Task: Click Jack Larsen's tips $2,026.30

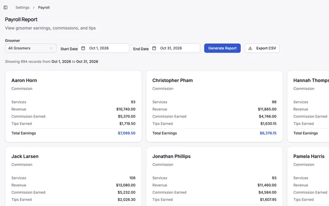Action: (126, 200)
